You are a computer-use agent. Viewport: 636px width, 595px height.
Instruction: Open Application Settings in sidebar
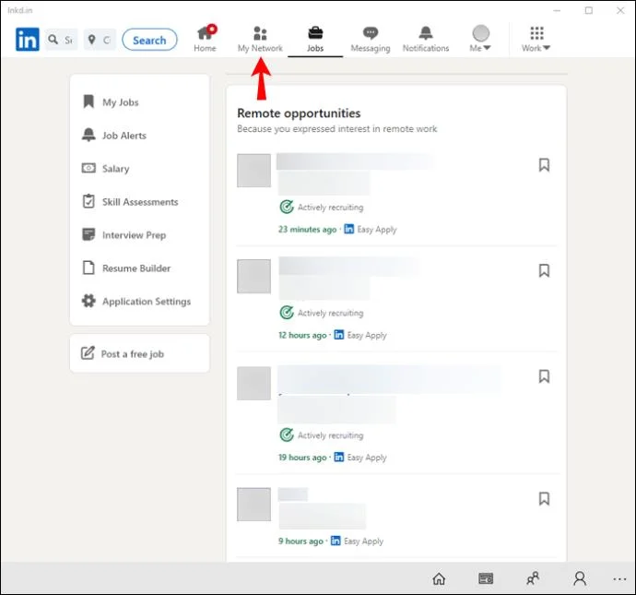tap(136, 302)
